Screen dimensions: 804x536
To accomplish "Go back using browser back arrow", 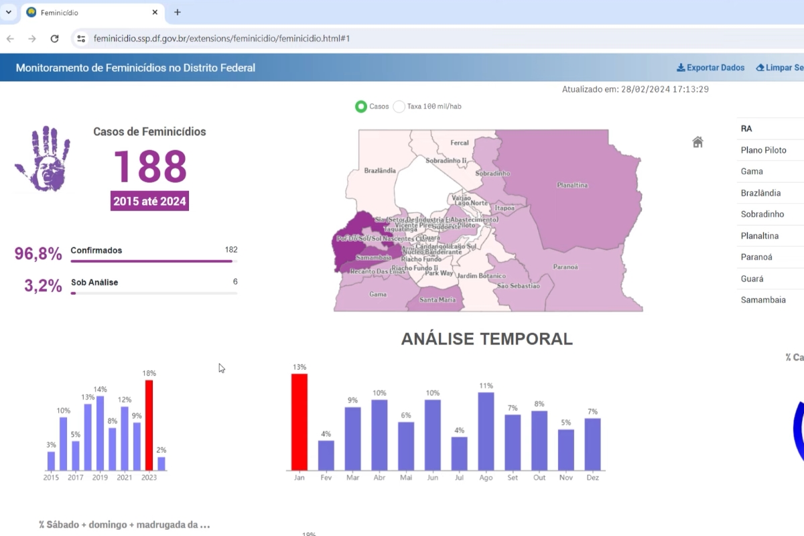I will pyautogui.click(x=10, y=39).
